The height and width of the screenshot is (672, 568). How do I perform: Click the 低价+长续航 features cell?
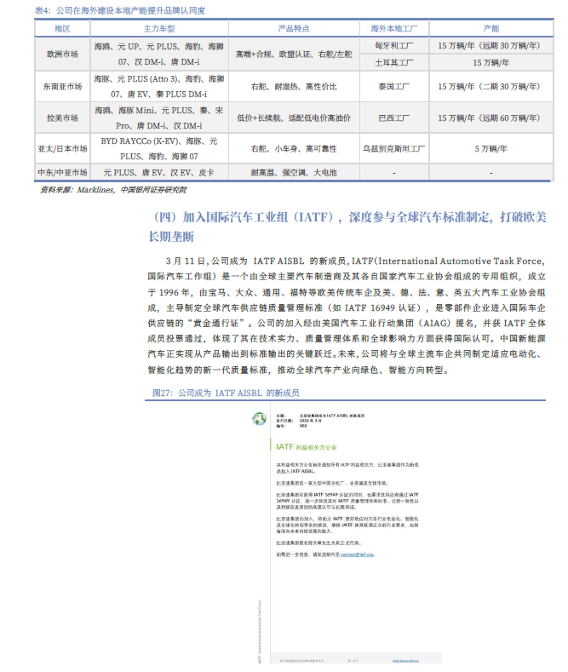coord(294,118)
